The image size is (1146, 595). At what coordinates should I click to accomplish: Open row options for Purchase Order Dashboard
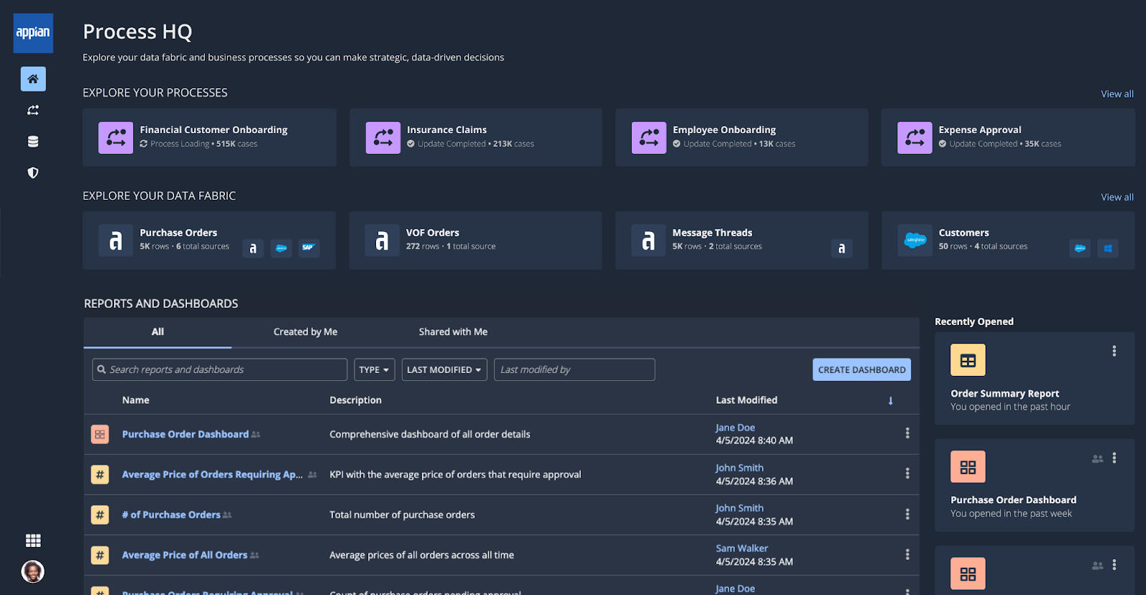(x=907, y=433)
